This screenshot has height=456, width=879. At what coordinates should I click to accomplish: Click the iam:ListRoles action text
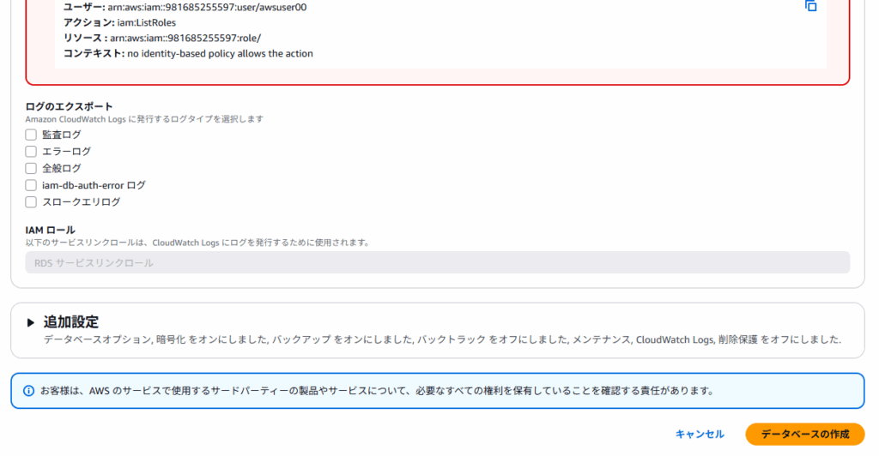click(146, 22)
